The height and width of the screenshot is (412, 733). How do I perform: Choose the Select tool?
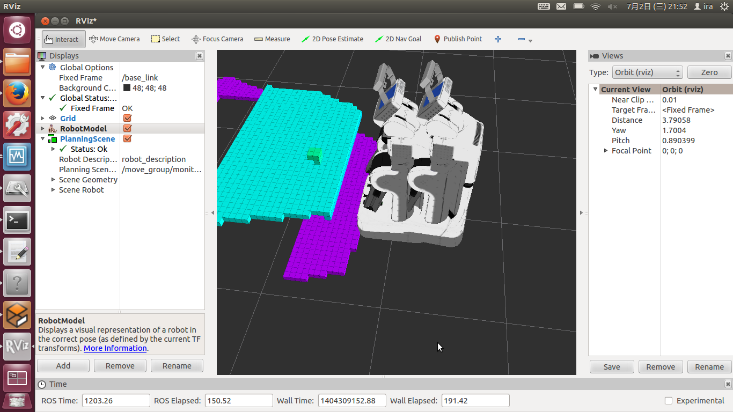tap(165, 39)
